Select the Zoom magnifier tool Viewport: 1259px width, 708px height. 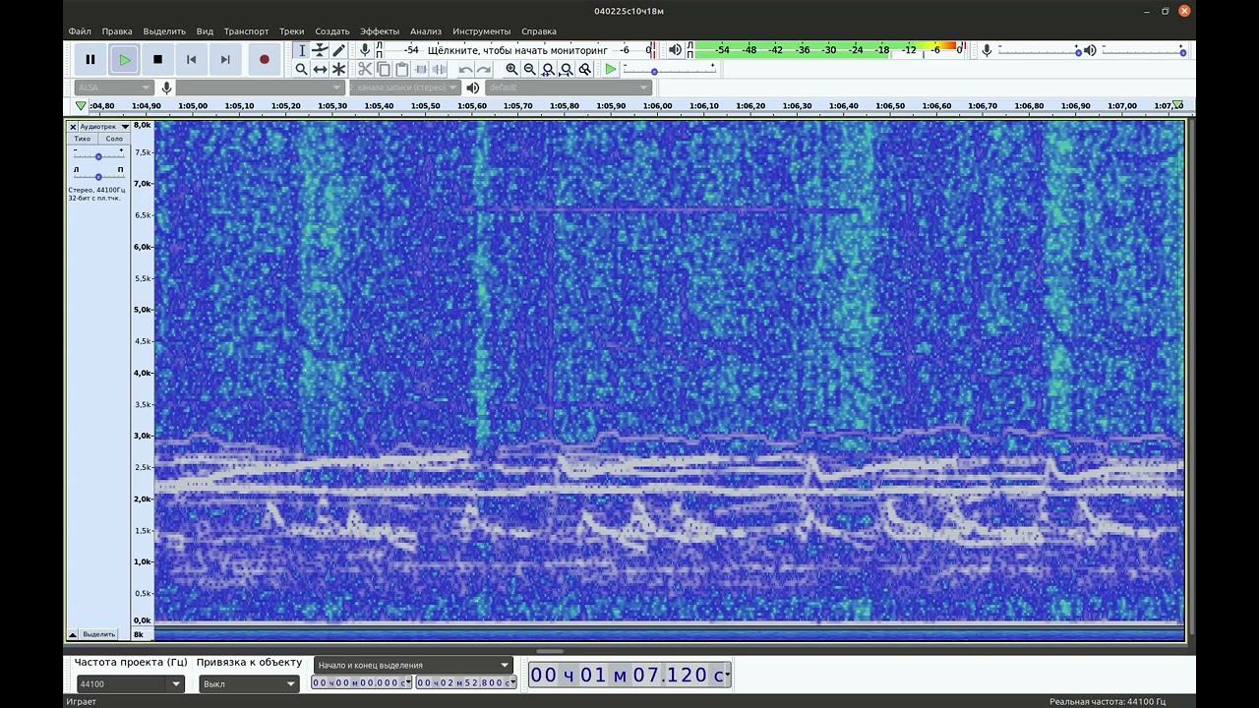pos(302,69)
